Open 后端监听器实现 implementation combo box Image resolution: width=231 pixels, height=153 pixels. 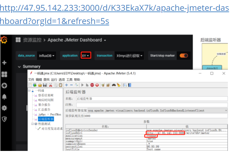point(158,111)
